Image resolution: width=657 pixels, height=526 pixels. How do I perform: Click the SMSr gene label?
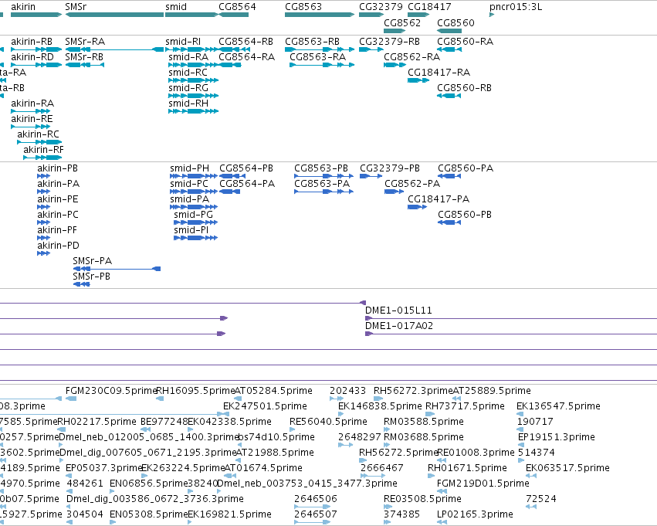[x=76, y=7]
